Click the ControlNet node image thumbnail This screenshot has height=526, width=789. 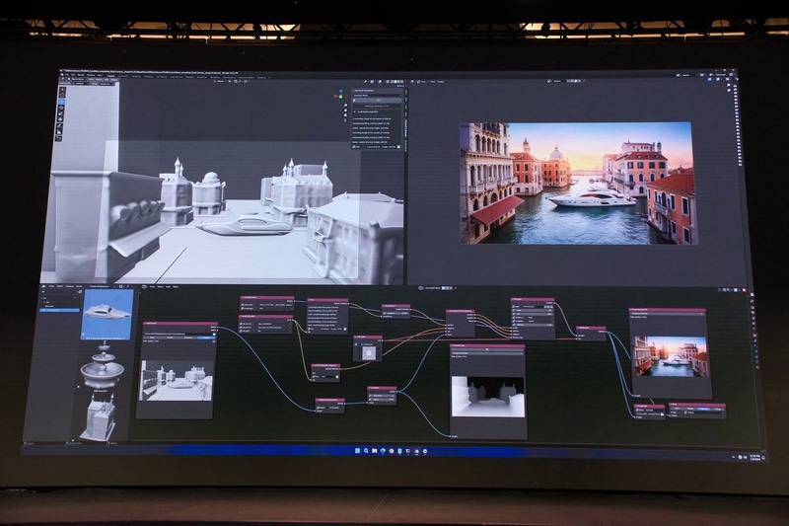click(369, 353)
